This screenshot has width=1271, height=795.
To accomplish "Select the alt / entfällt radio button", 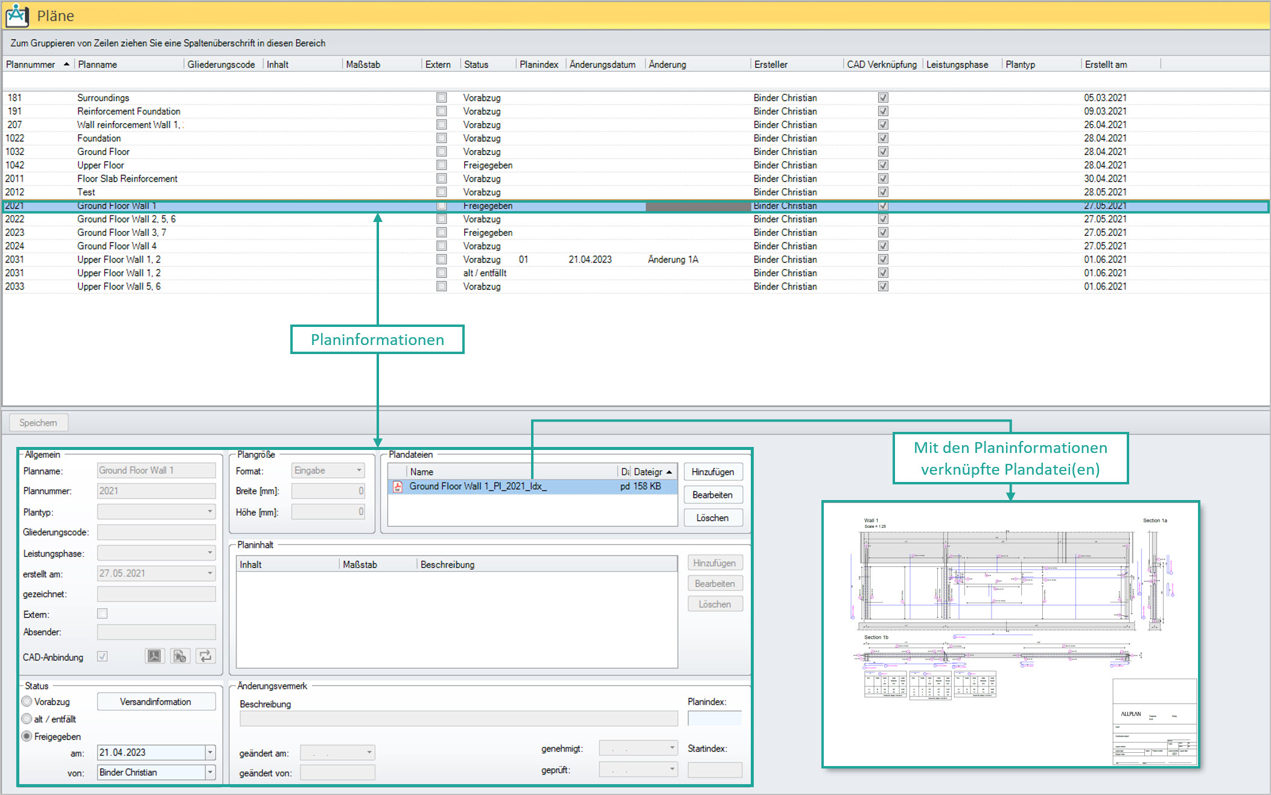I will pos(27,719).
